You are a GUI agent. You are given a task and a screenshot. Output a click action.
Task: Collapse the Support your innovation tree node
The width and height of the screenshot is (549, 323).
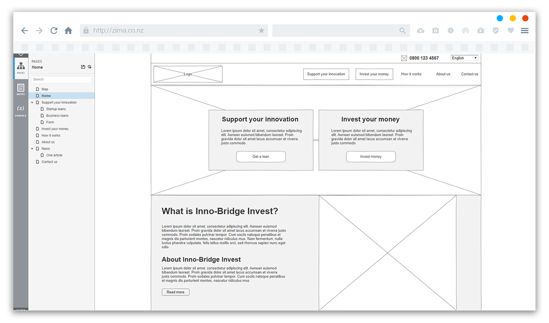[x=32, y=102]
